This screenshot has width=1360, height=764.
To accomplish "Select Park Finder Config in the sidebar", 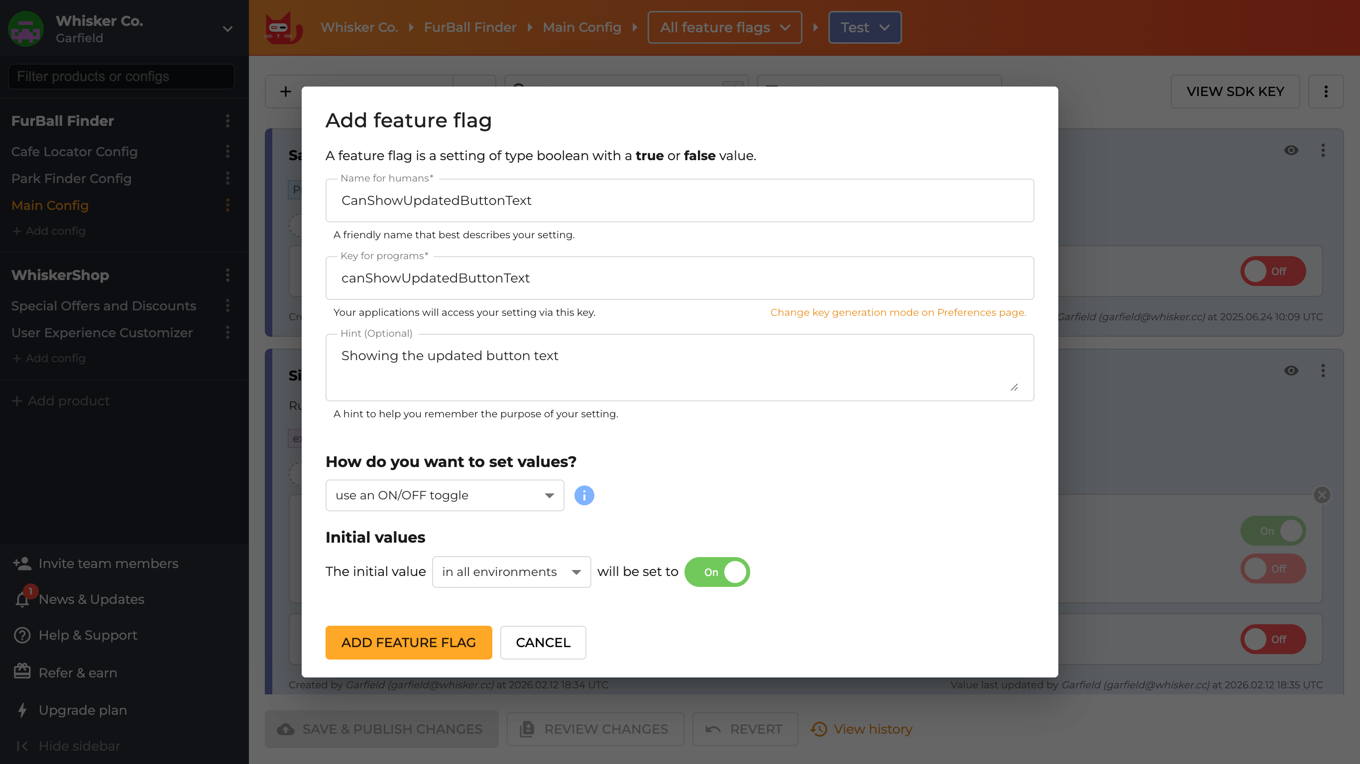I will pyautogui.click(x=71, y=179).
